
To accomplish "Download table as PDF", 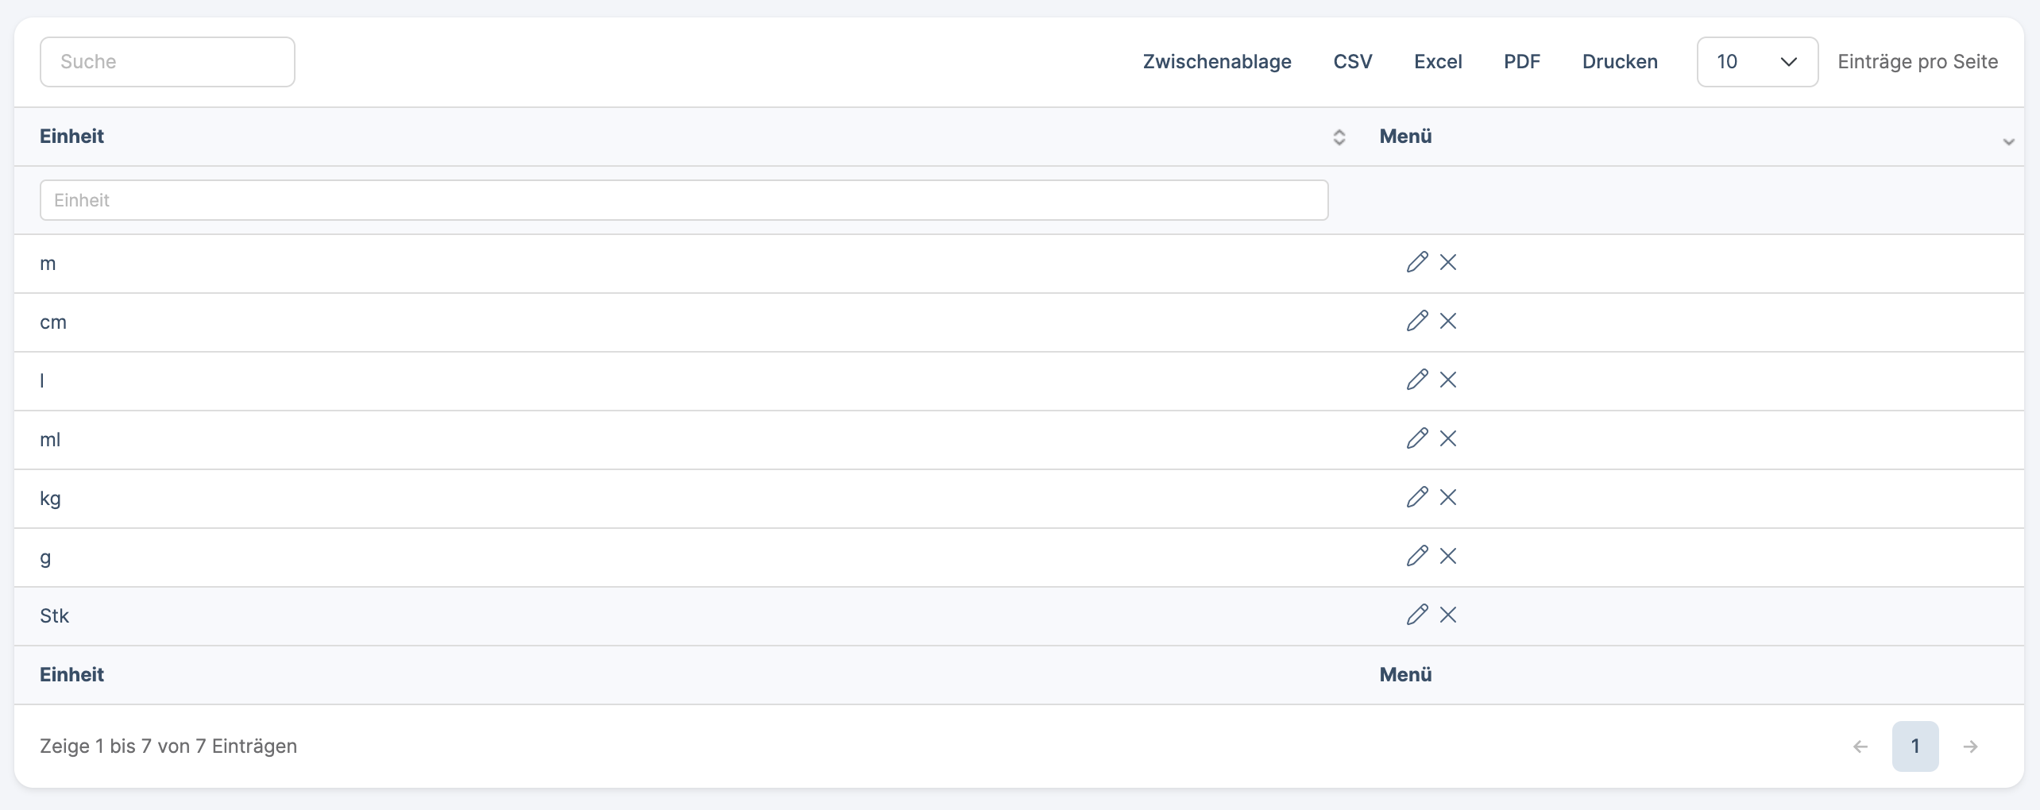I will [x=1521, y=62].
